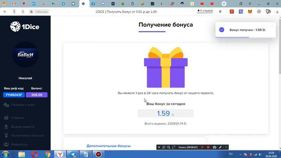This screenshot has height=158, width=281.
Task: Take a screenshot with recorder camera icon
Action: (215, 147)
